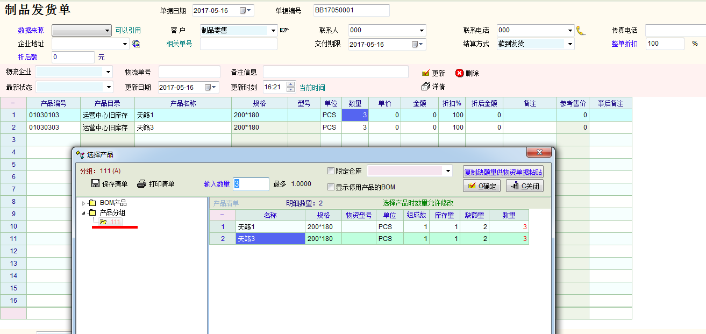
Task: Click the pointing hand icon beside 客户
Action: [x=284, y=30]
